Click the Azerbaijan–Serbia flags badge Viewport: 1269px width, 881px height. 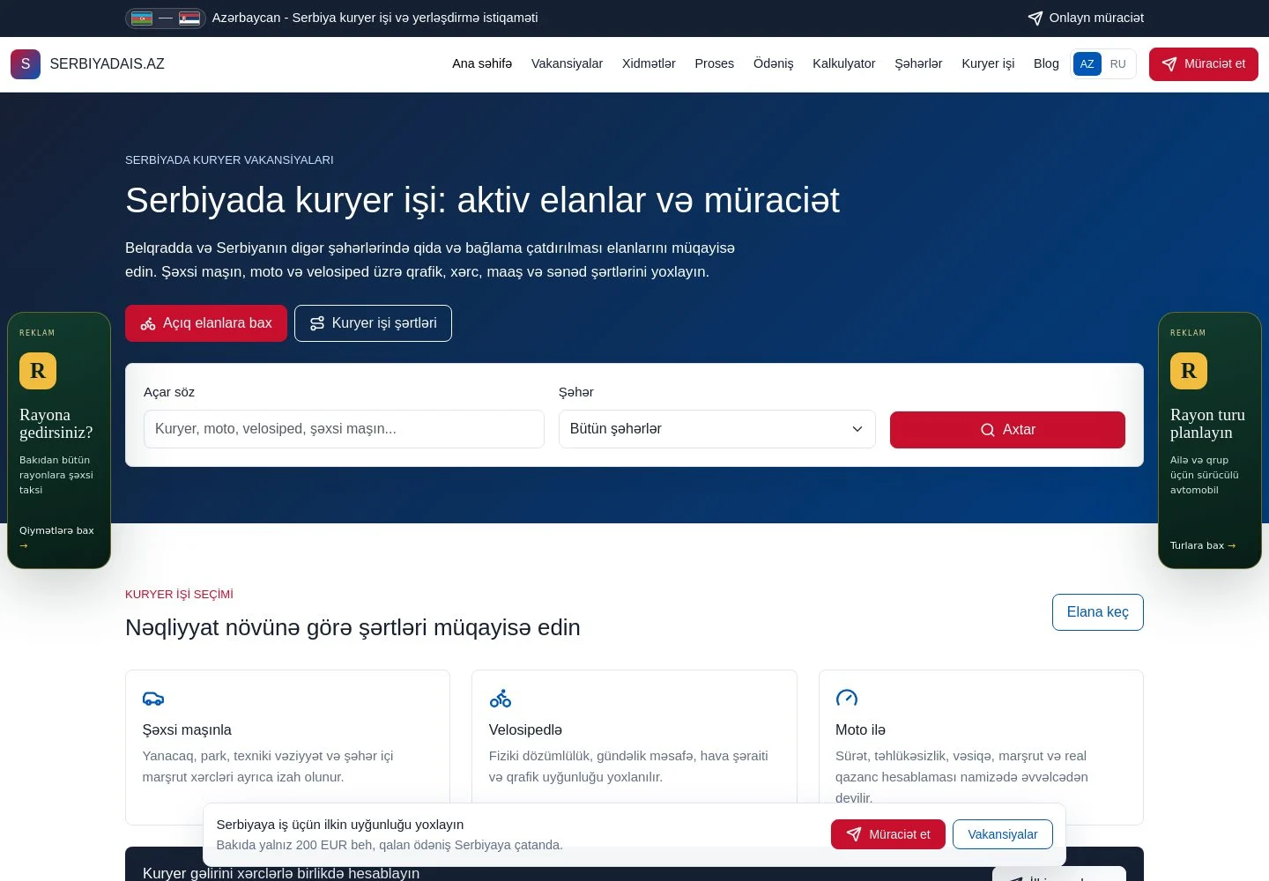point(166,18)
